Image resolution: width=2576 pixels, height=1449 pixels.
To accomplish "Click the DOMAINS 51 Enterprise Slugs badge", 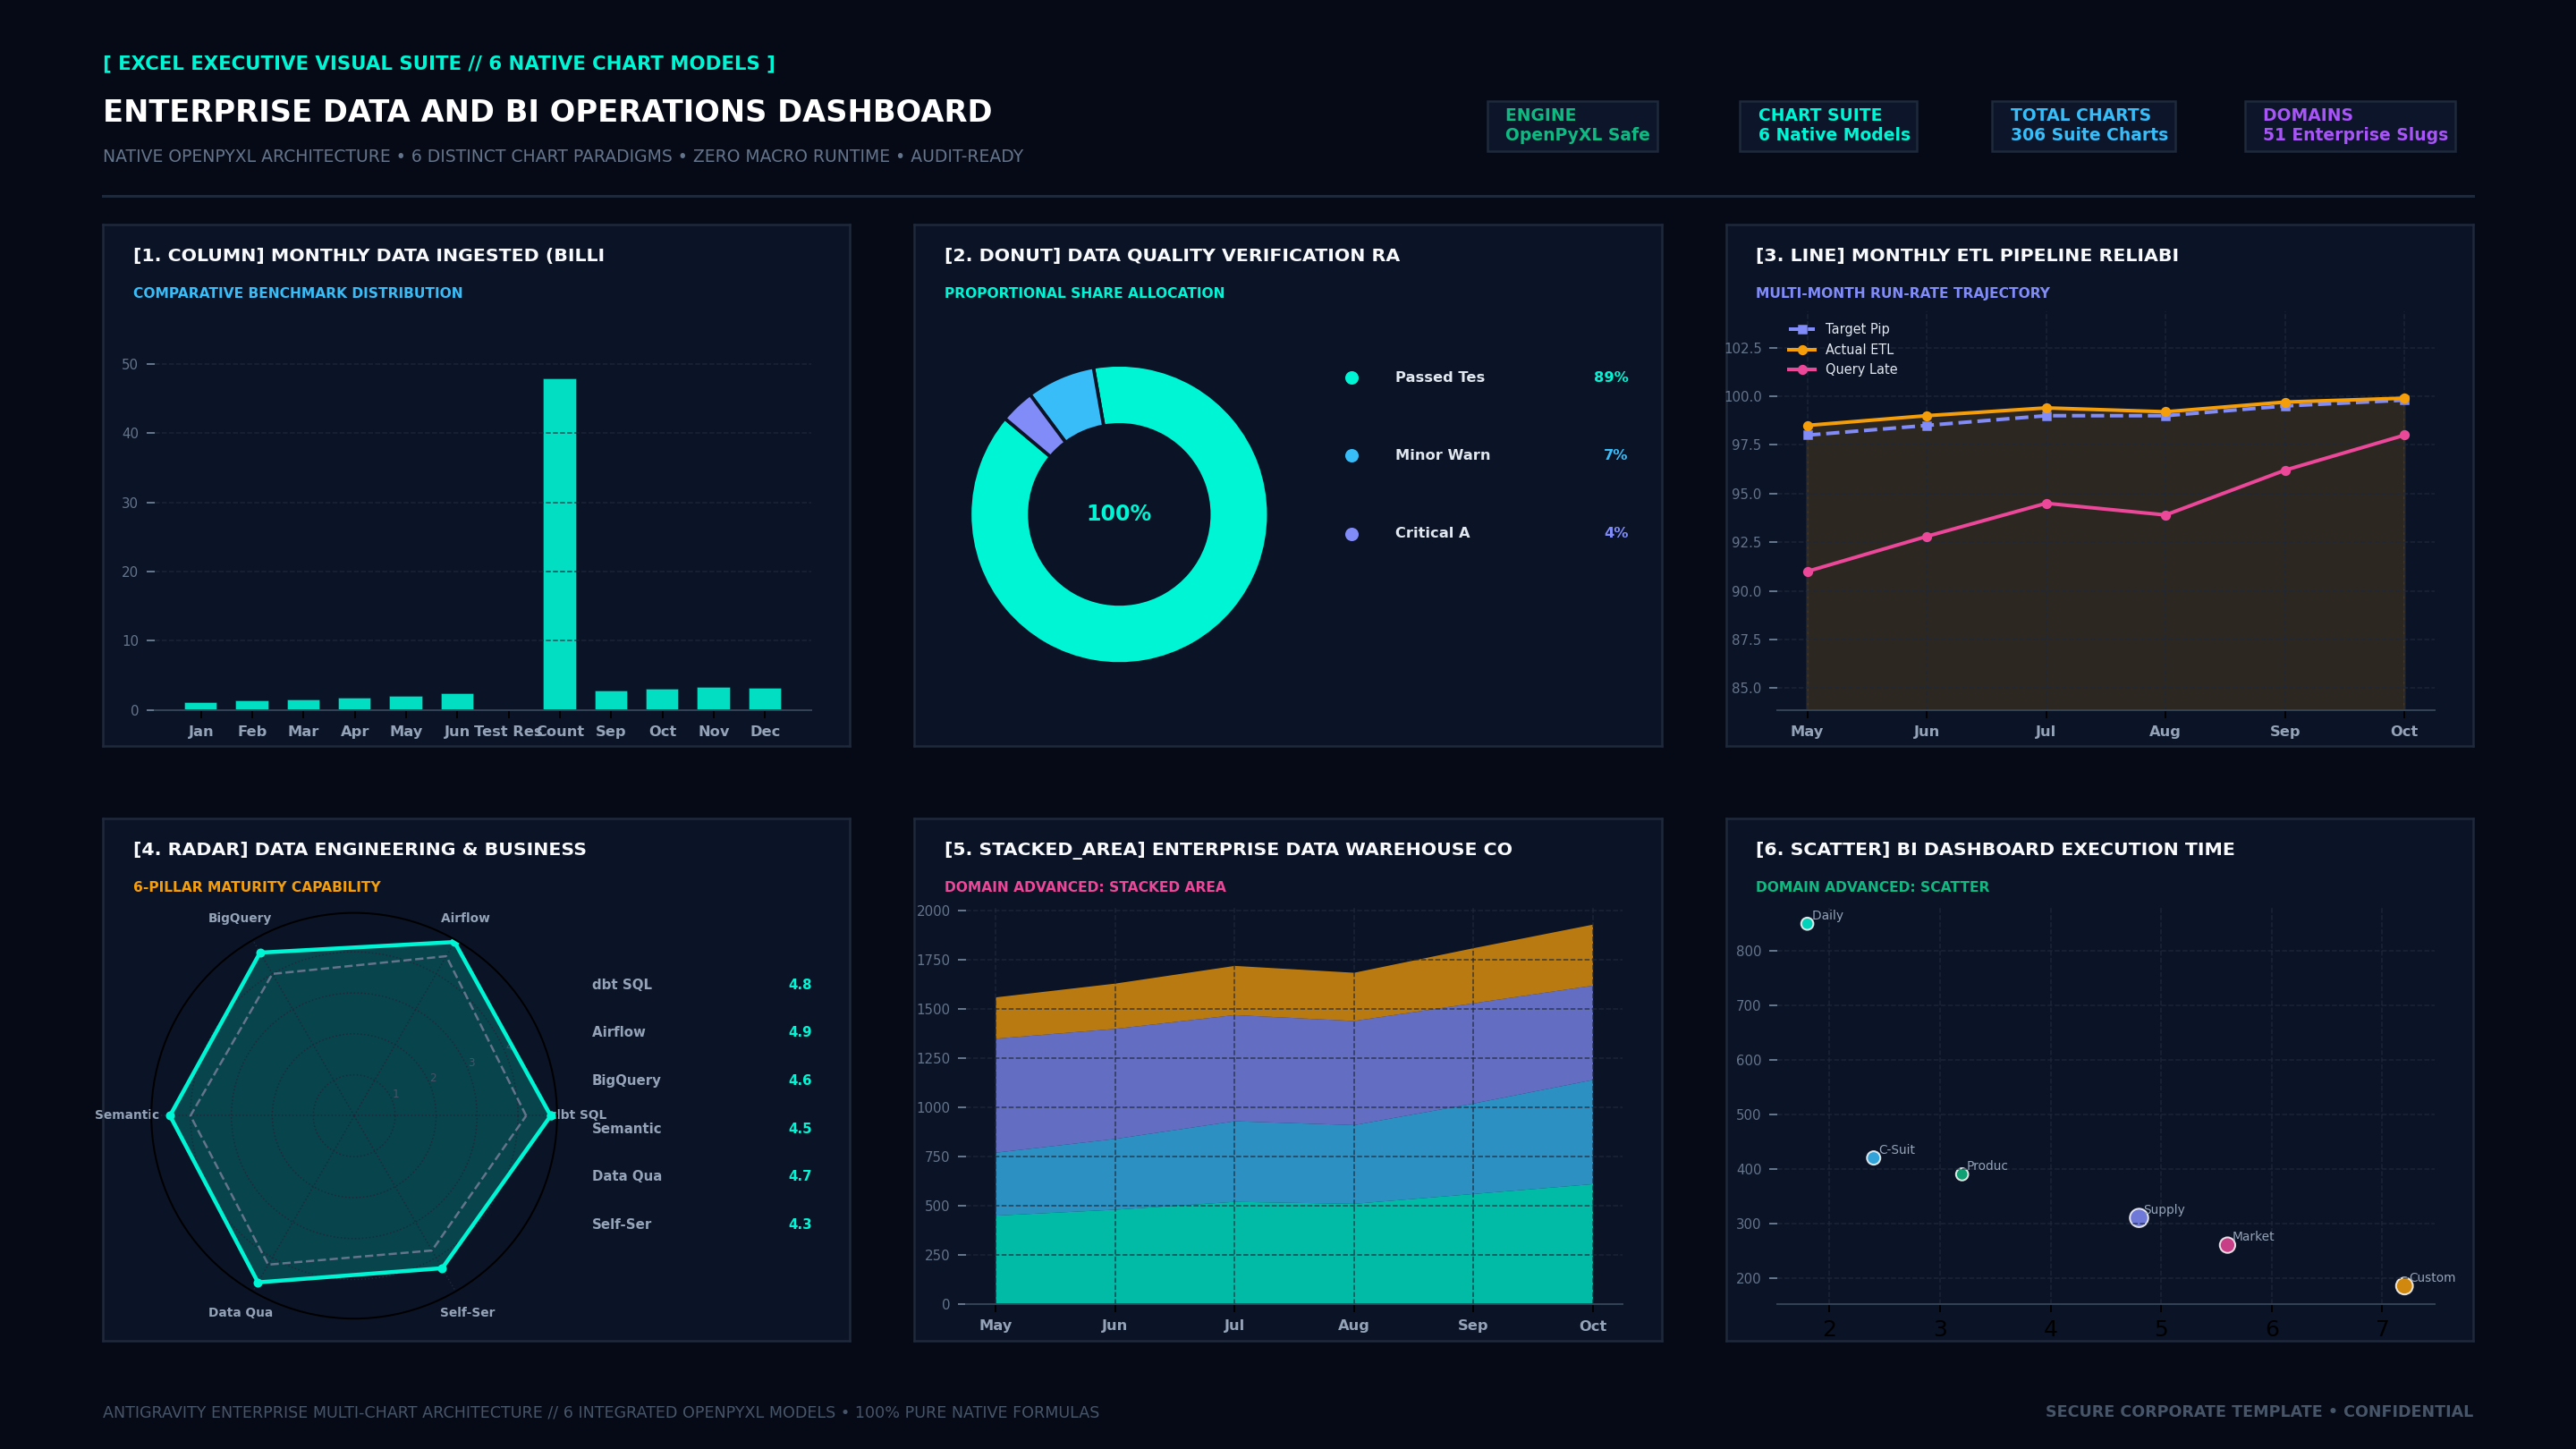I will 2350,126.
